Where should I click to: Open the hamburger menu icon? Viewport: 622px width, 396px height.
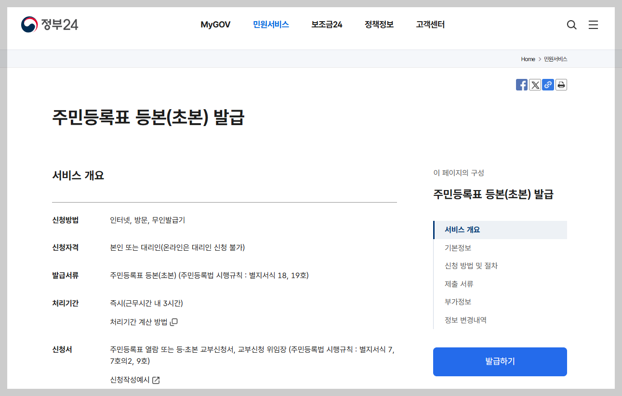point(593,25)
